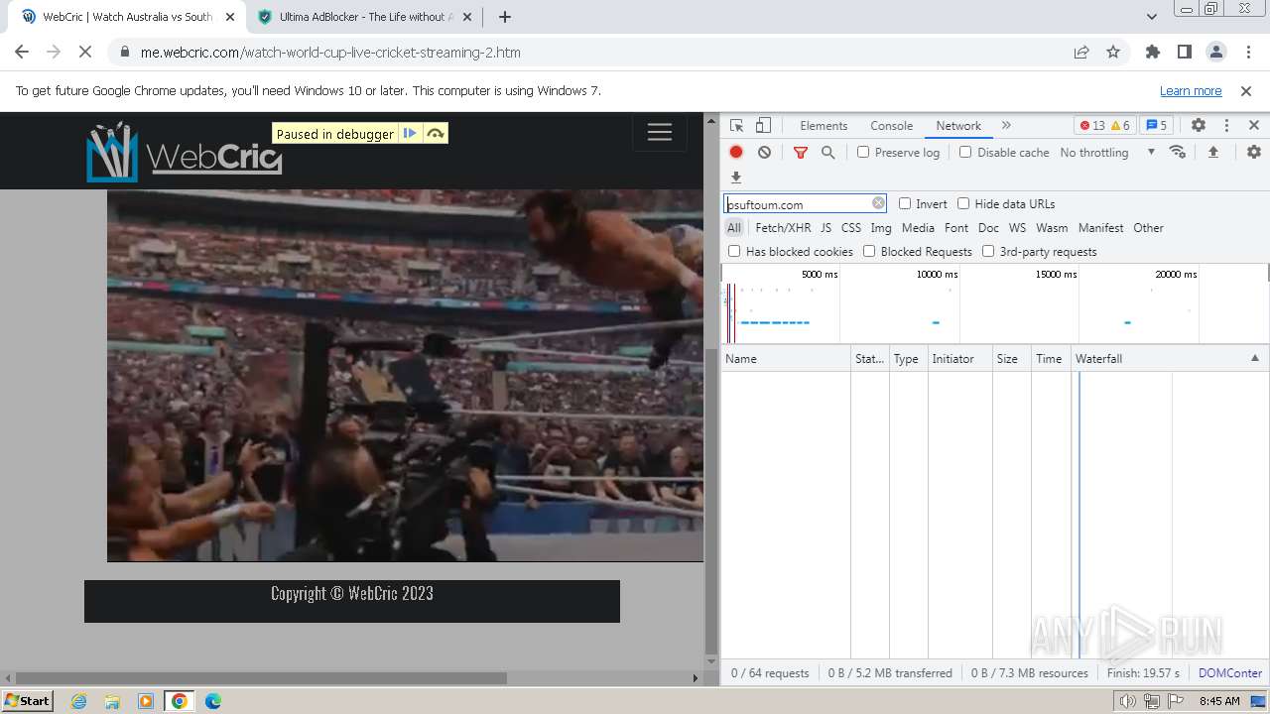Filter requests by CSS
The width and height of the screenshot is (1270, 714).
click(851, 227)
